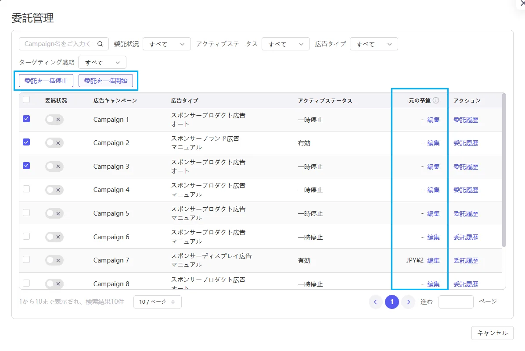Click 編集 link for Campaign 1
Screen dimensions: 525x351
point(433,120)
